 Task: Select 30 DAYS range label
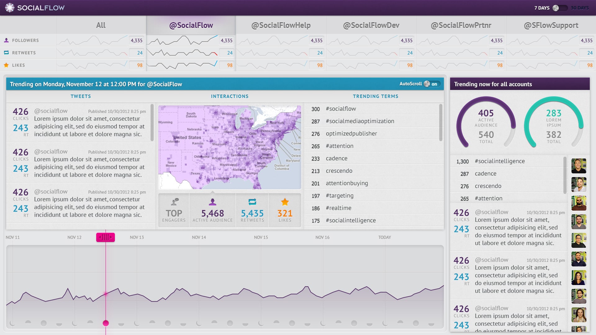580,8
